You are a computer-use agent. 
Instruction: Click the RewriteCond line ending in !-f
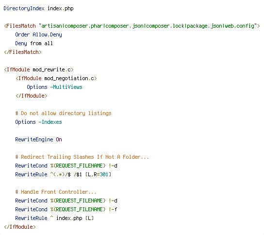coord(66,209)
